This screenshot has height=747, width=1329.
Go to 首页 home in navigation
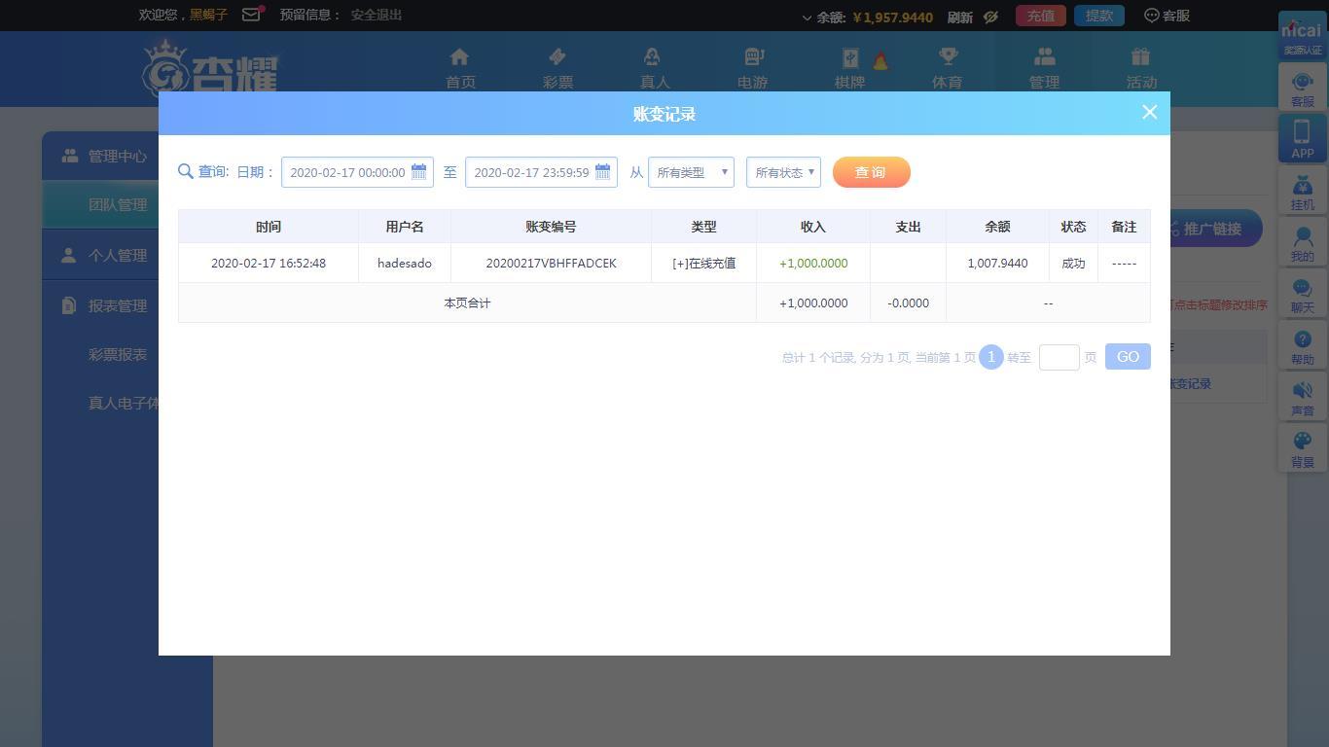(x=460, y=69)
